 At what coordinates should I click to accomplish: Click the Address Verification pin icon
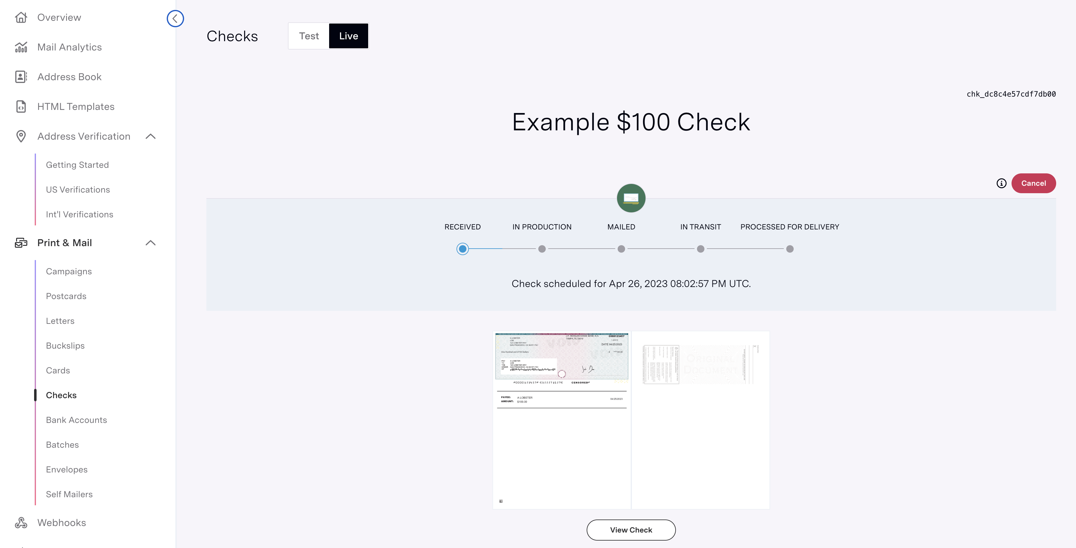(21, 136)
